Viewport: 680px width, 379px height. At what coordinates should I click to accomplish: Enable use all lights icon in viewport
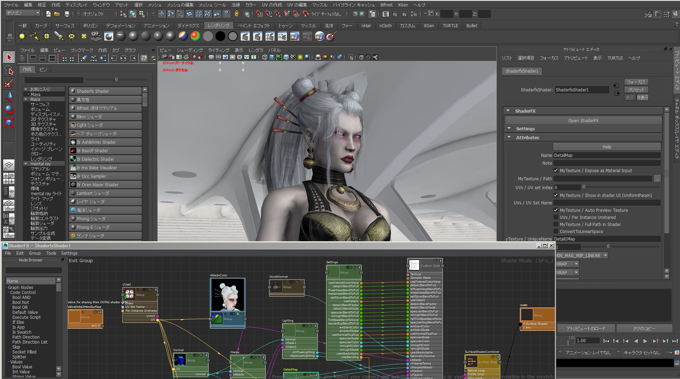tap(300, 57)
